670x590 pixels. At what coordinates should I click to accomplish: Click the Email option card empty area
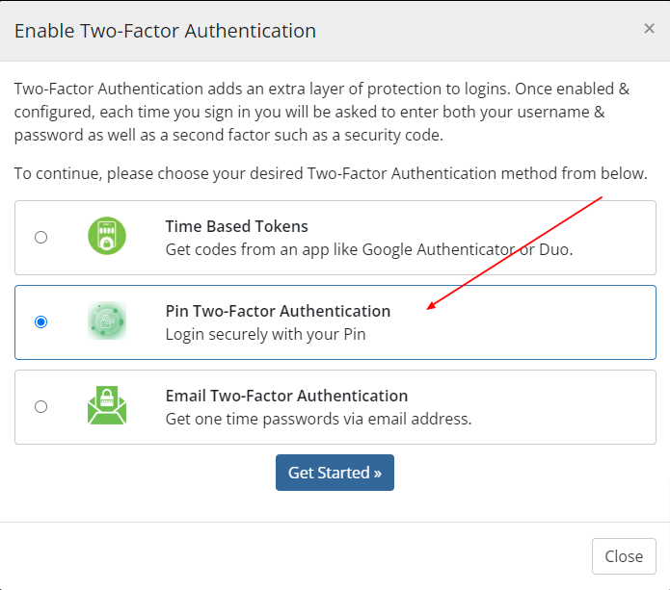564,407
